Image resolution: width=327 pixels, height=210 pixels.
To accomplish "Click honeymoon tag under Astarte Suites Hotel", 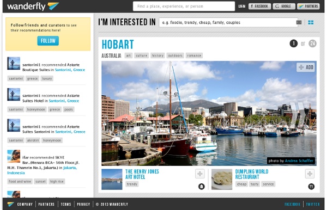I will coord(36,109).
